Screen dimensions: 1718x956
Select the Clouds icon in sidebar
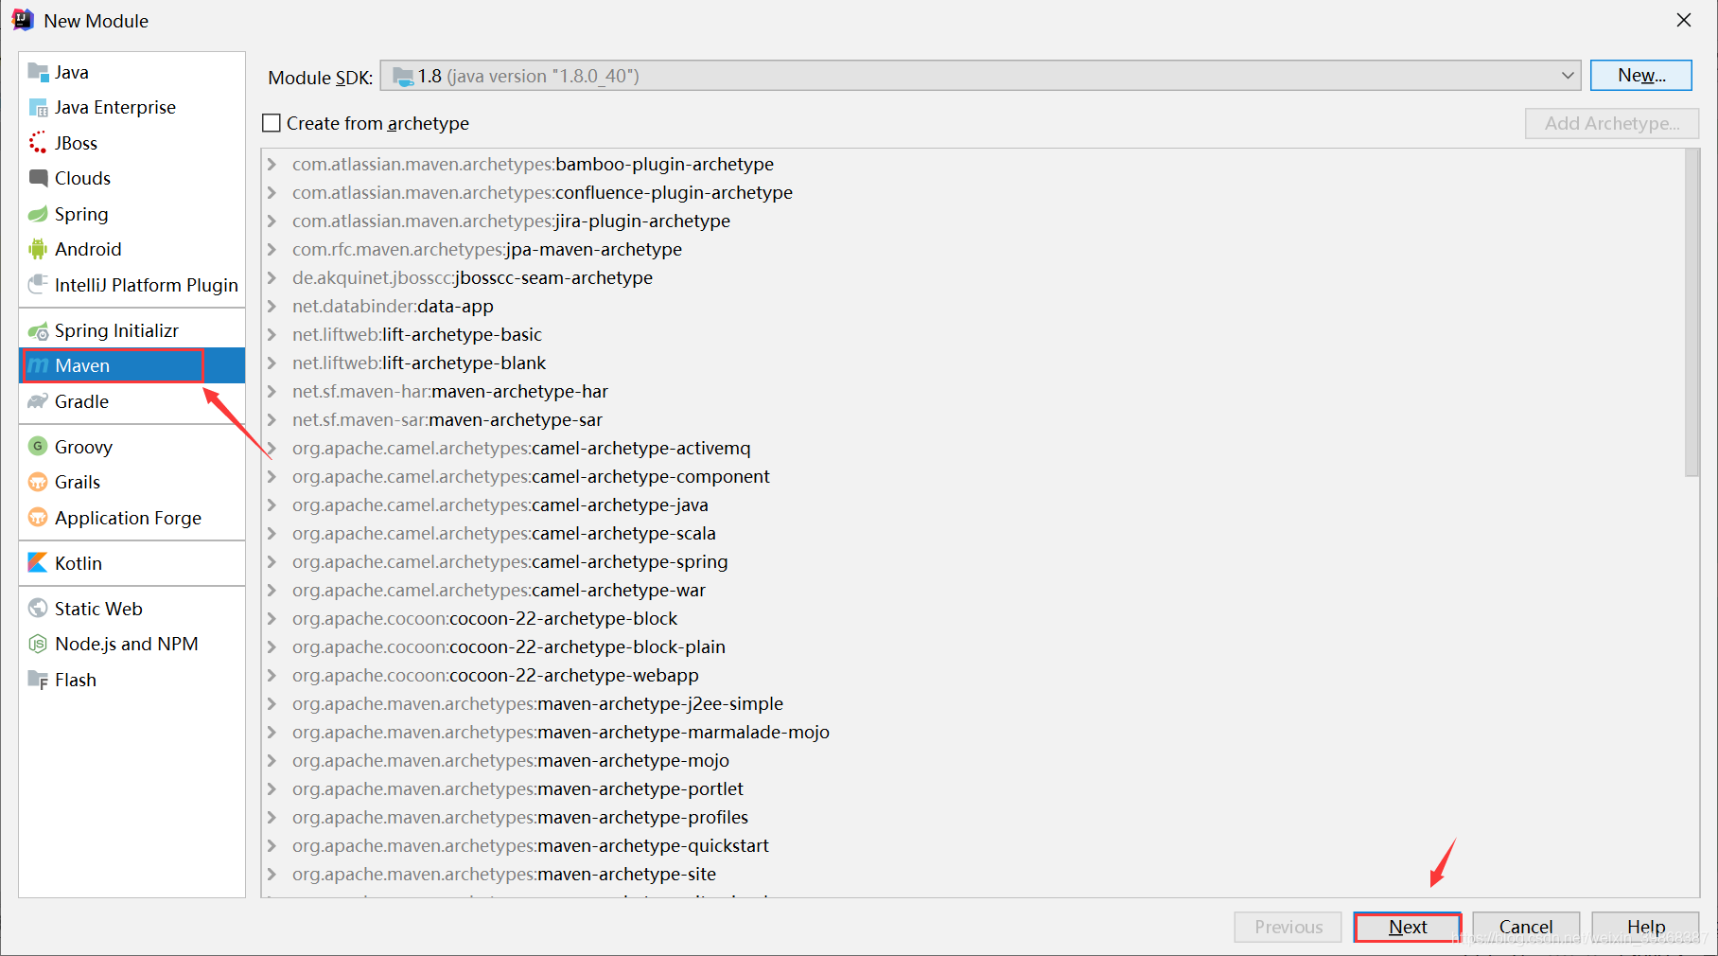pos(38,178)
